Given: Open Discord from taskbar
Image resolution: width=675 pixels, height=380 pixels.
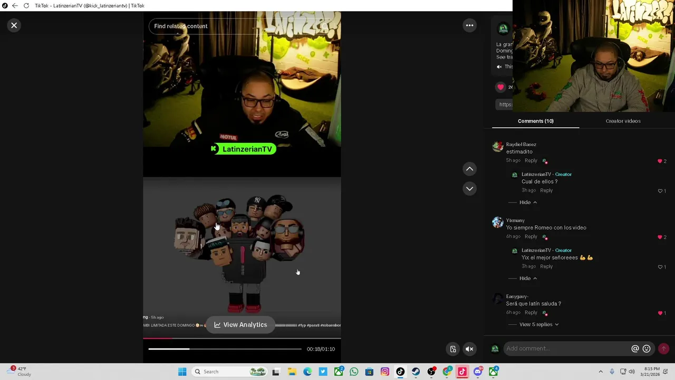Looking at the screenshot, I should (x=478, y=372).
